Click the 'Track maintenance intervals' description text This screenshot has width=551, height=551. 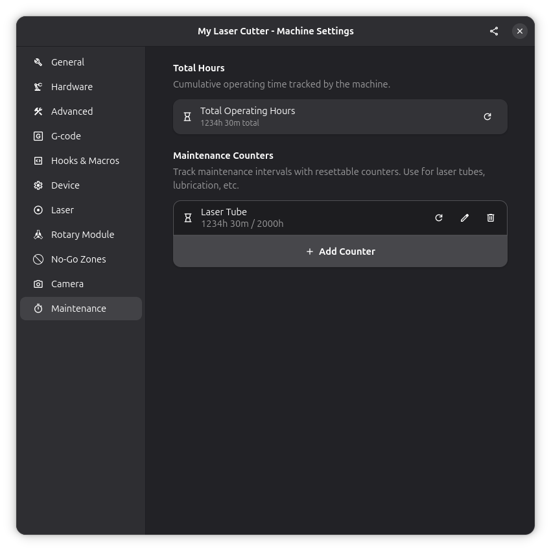click(329, 178)
